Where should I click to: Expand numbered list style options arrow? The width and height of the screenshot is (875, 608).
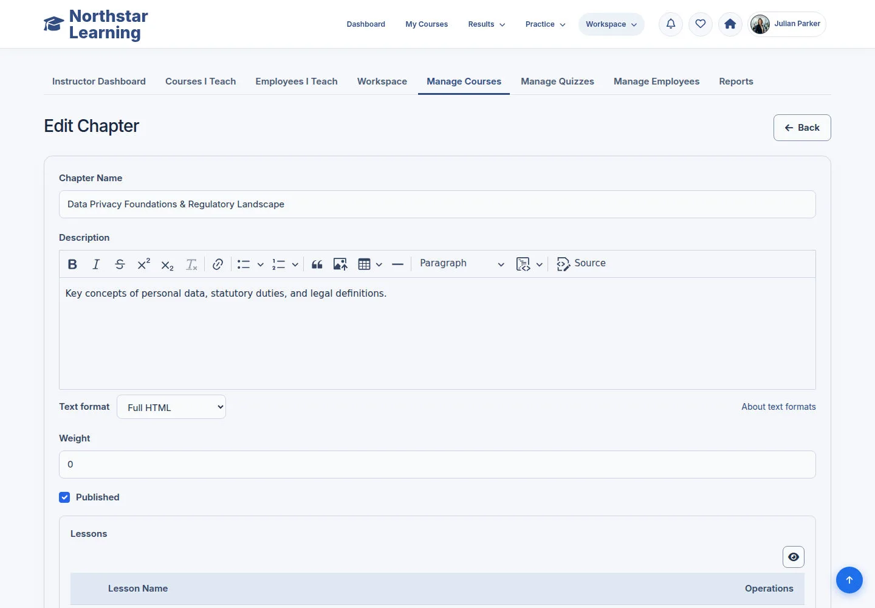pos(295,264)
